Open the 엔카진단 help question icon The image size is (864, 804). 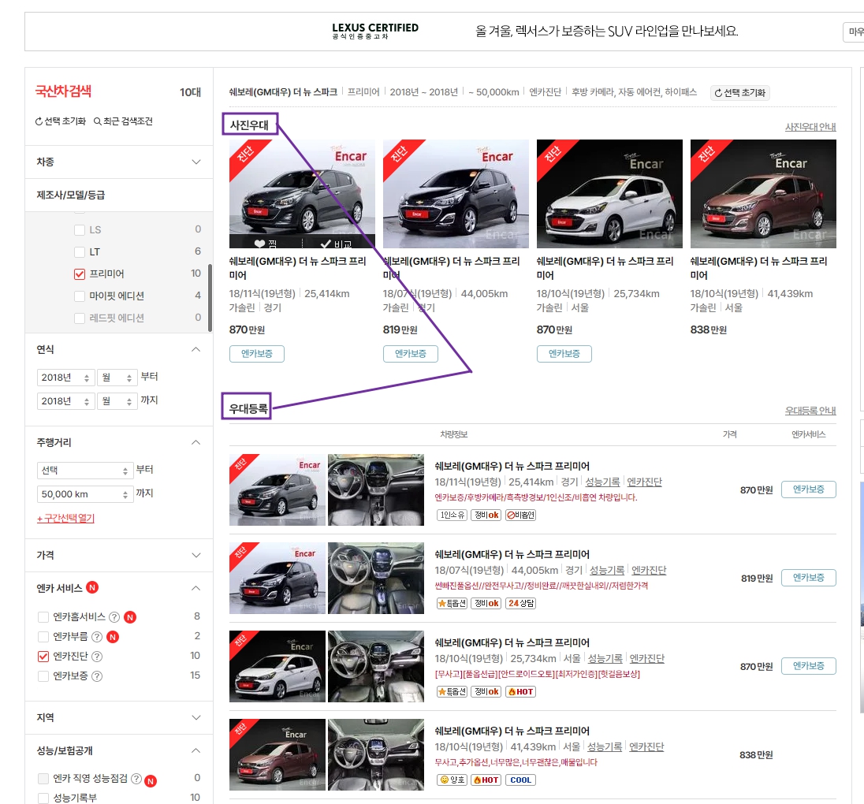(96, 657)
